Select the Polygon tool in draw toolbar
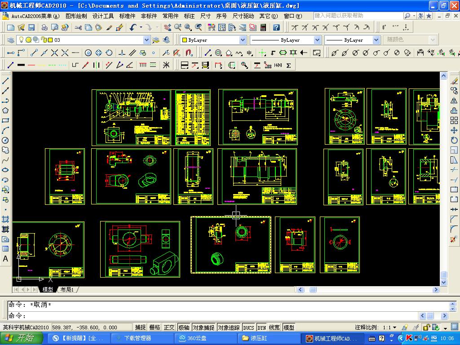The height and width of the screenshot is (345, 460). point(5,111)
